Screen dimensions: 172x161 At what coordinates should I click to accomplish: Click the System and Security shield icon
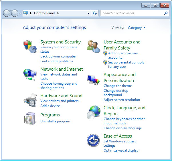point(30,46)
